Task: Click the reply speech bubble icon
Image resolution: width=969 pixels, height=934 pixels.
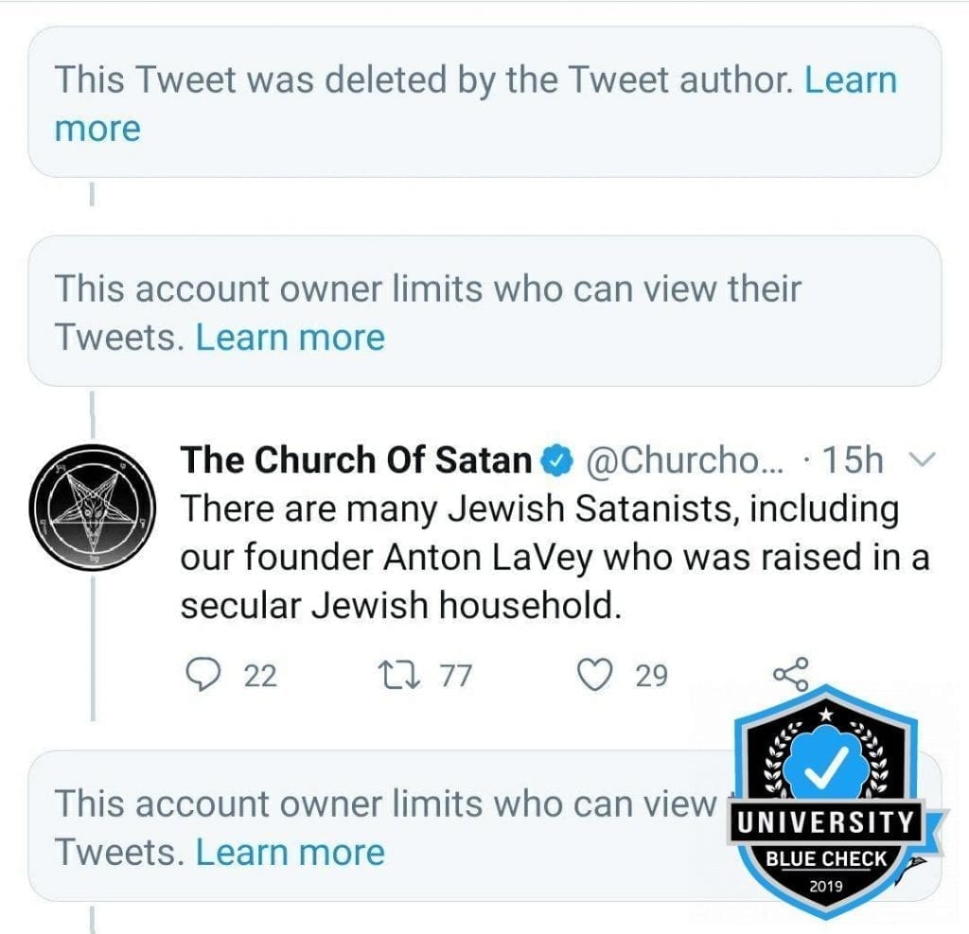Action: coord(203,674)
